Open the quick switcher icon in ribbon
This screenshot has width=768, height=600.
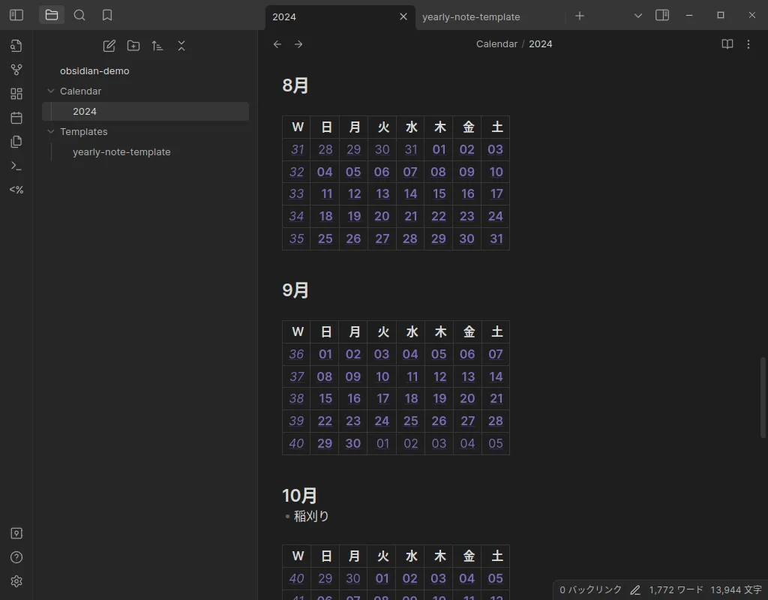[16, 46]
